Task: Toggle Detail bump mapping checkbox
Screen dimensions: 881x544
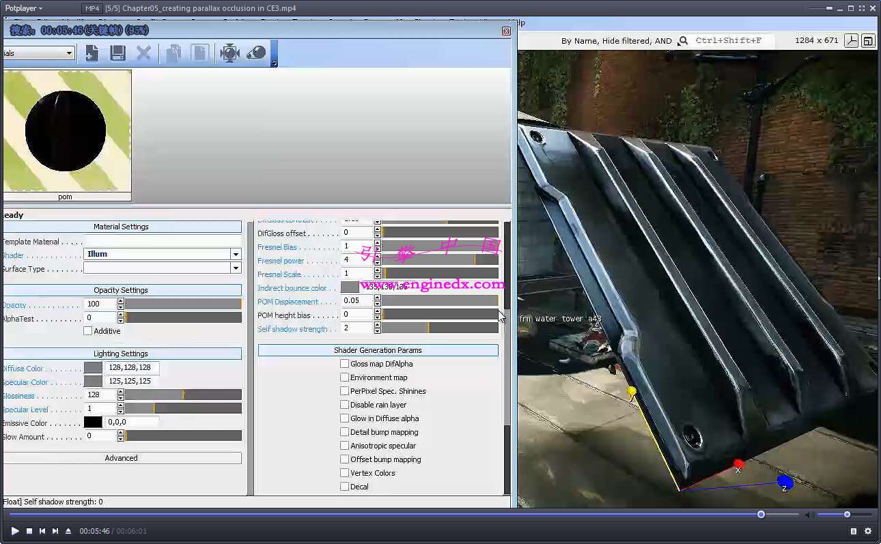Action: tap(345, 432)
